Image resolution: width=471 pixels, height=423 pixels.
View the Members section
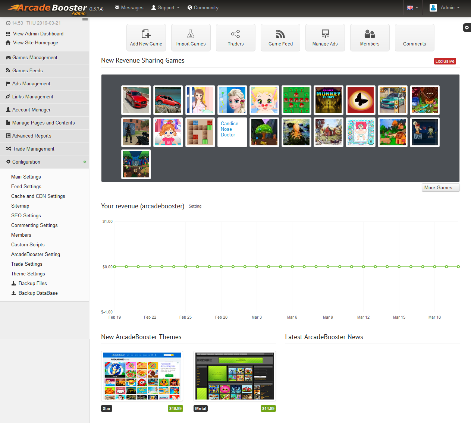[370, 37]
